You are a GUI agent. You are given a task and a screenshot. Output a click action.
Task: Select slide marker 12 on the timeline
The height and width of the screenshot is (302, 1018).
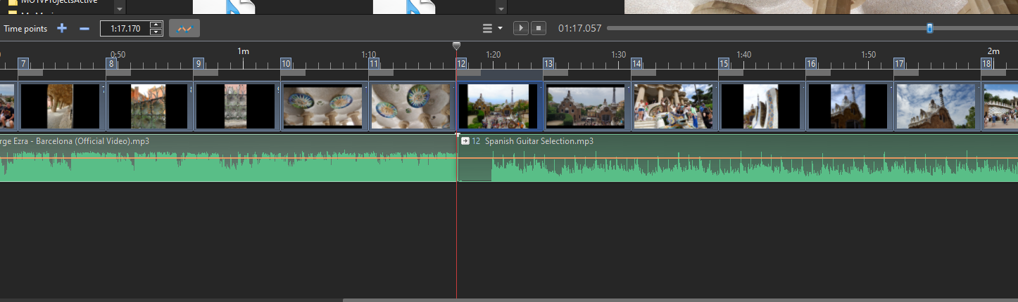coord(462,63)
